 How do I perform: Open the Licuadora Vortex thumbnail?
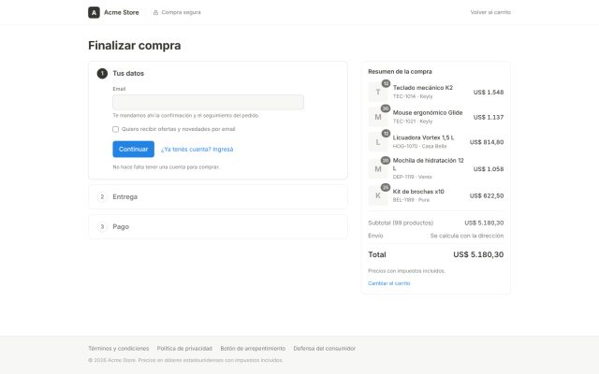(x=378, y=142)
